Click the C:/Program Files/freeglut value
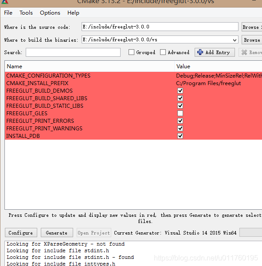 coord(208,83)
